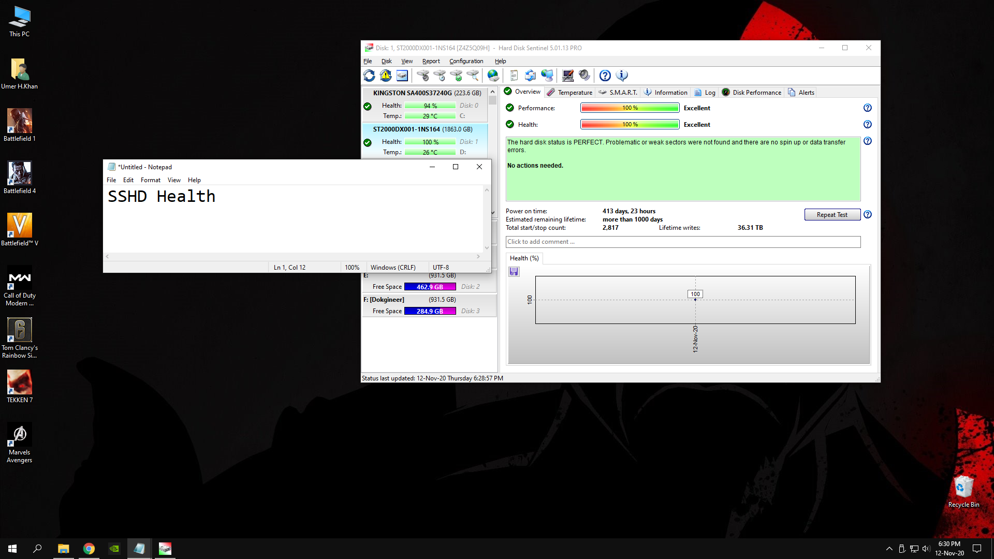Click Notepad's horizontal scrollbar right arrow
Screen dimensions: 994x559
coord(478,256)
